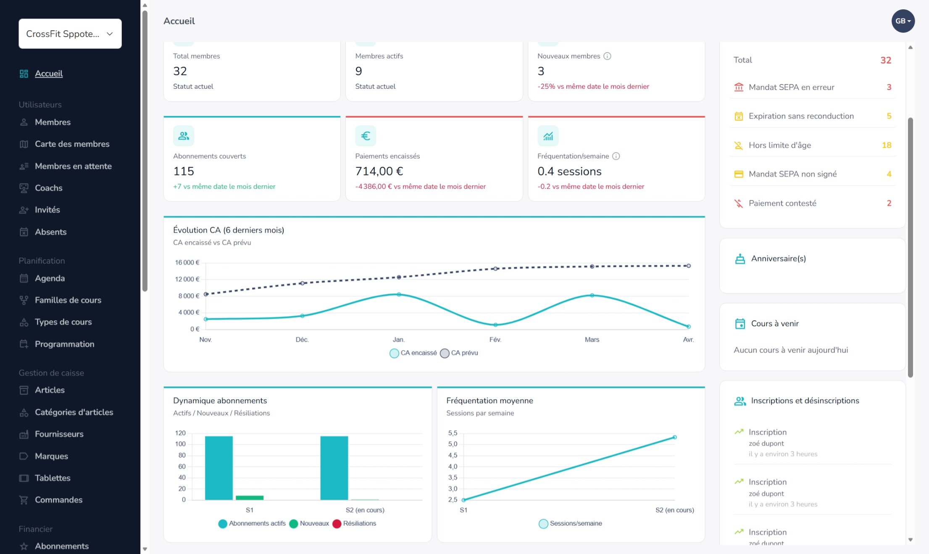Click the Accueil dashboard grid icon

click(x=24, y=74)
